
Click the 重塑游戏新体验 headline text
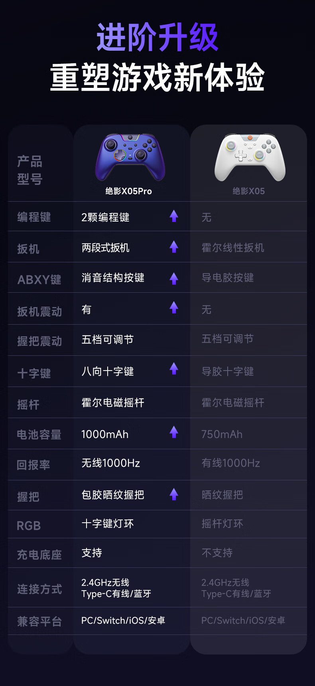pos(157,77)
